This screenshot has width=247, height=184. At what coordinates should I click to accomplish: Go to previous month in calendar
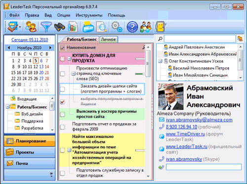pos(9,47)
